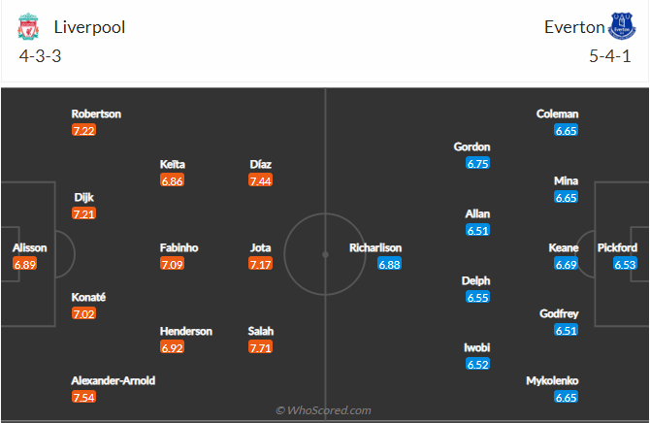Click player name Jota

pos(262,247)
